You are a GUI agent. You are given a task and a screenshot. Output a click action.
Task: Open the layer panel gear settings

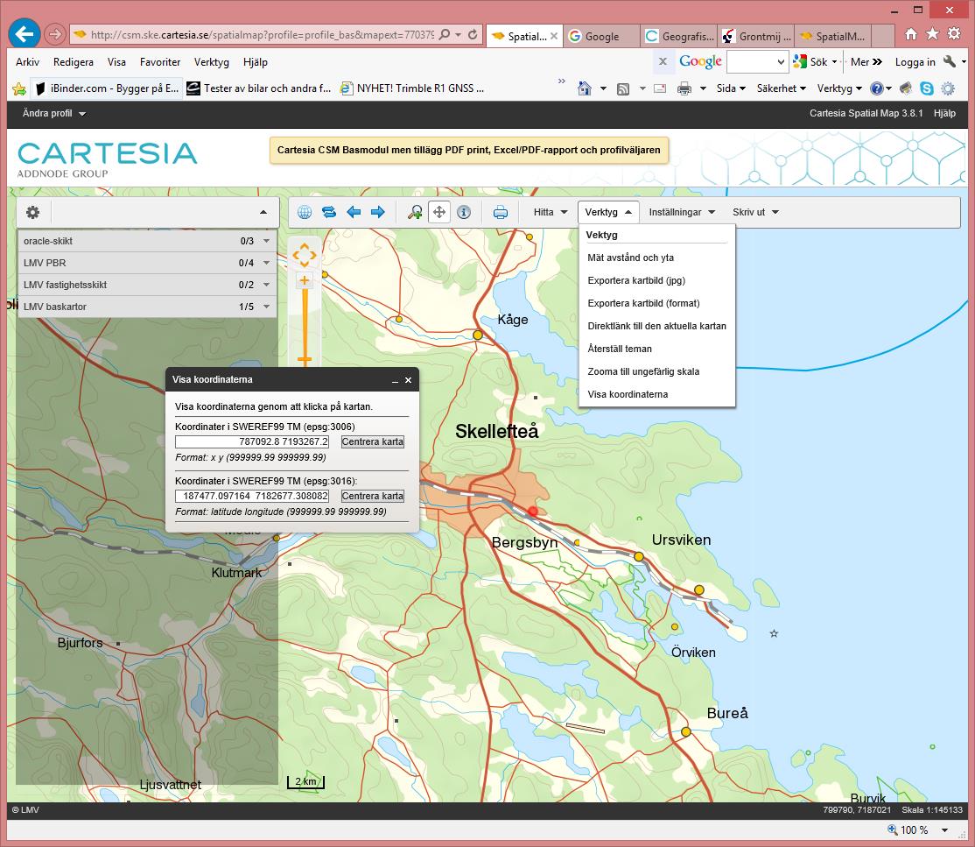32,212
